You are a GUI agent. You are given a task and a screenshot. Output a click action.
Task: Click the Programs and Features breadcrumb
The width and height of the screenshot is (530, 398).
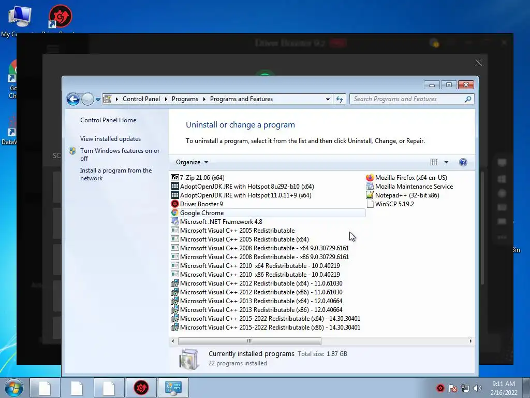tap(241, 99)
